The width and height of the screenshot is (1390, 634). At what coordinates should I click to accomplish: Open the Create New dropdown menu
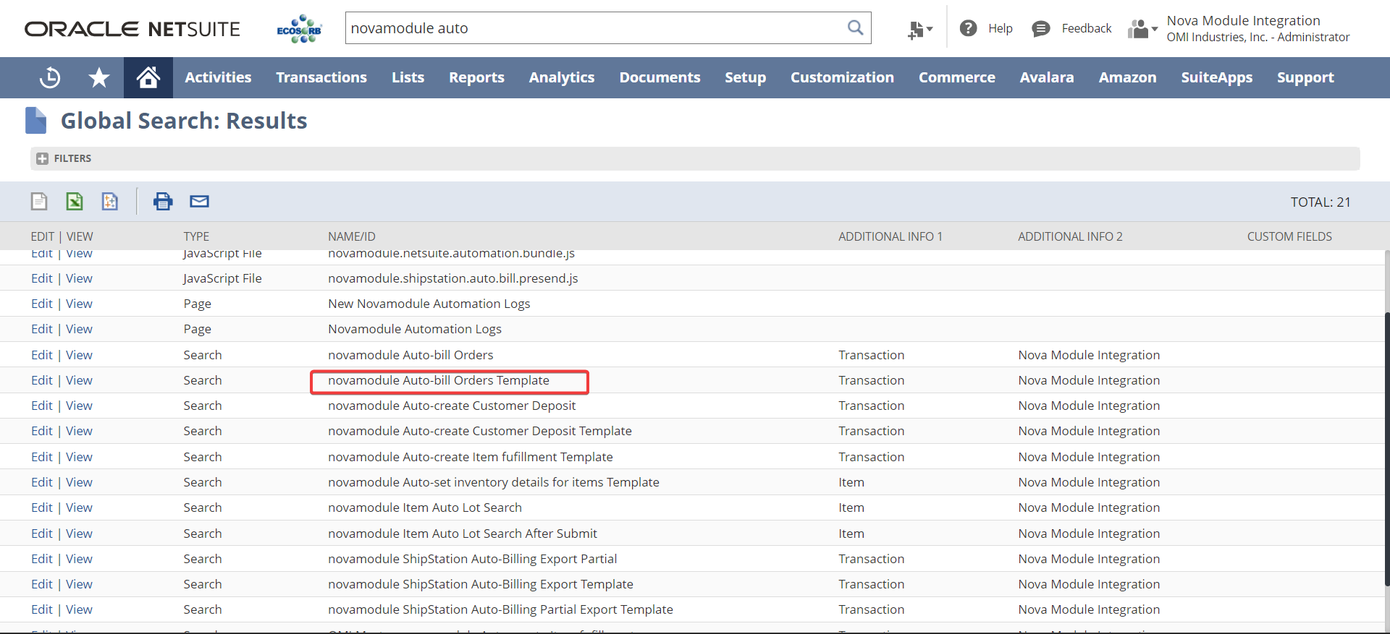tap(919, 29)
